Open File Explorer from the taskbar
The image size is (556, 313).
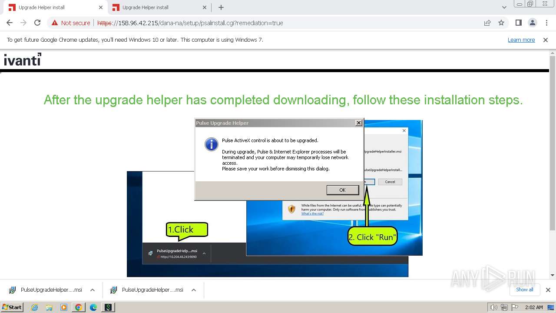pos(49,307)
